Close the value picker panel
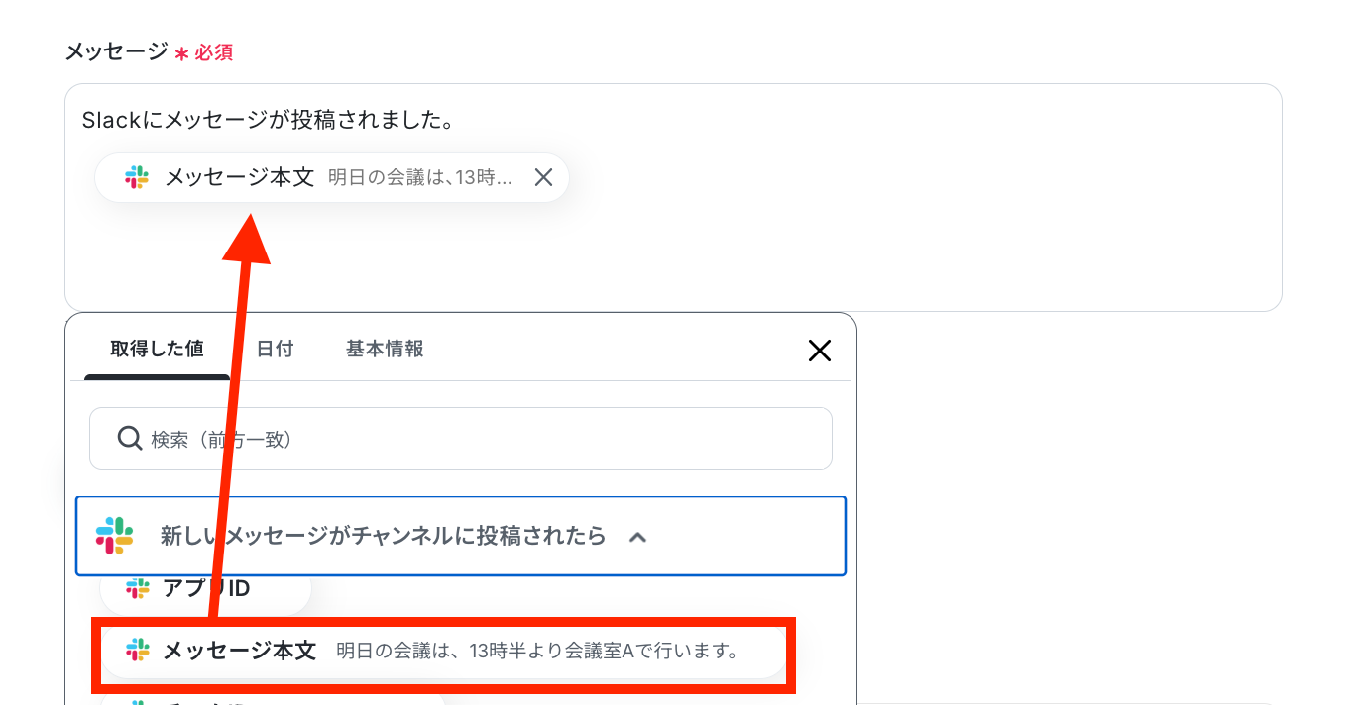The width and height of the screenshot is (1362, 705). (820, 350)
